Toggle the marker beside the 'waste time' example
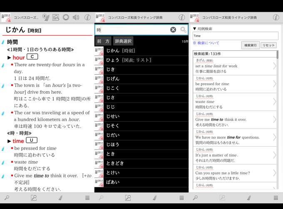The image size is (283, 209). tap(3, 162)
